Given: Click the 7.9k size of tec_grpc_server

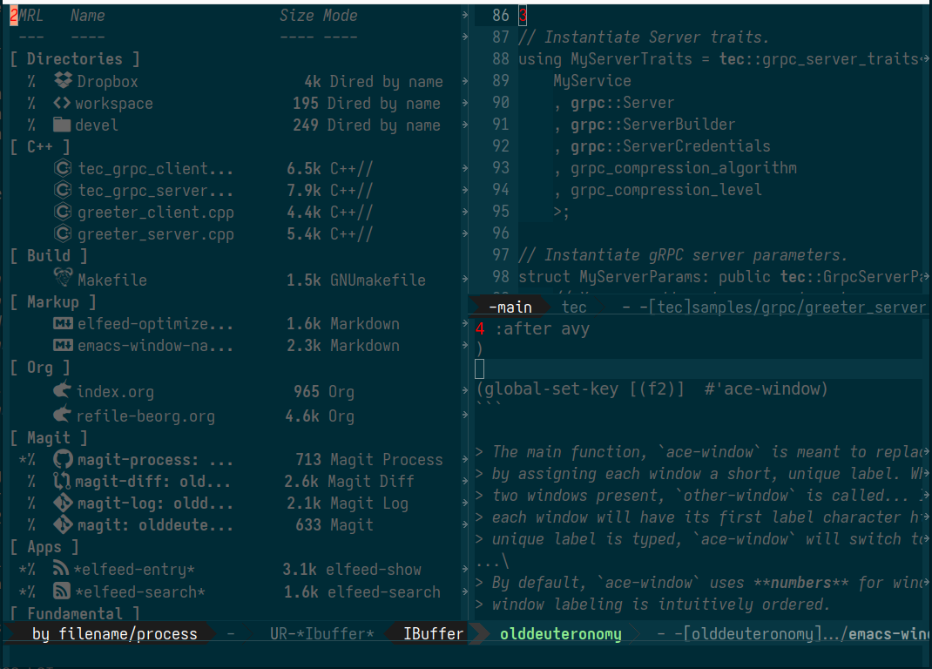Looking at the screenshot, I should tap(304, 190).
